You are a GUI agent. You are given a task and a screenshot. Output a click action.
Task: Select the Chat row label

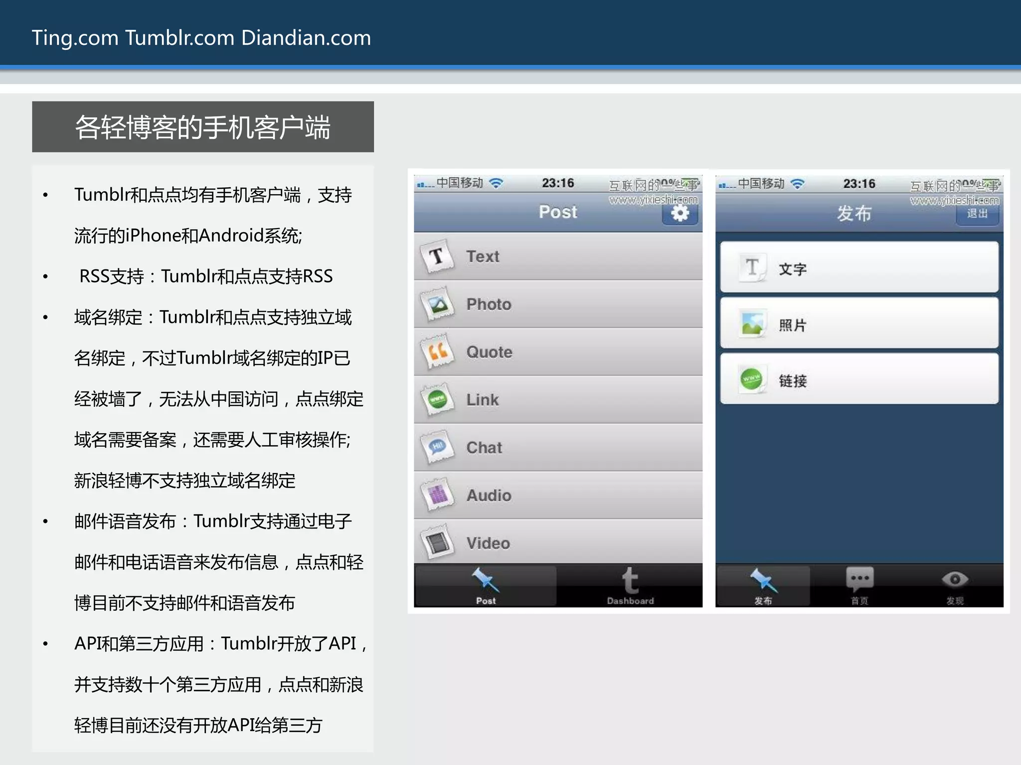tap(484, 447)
